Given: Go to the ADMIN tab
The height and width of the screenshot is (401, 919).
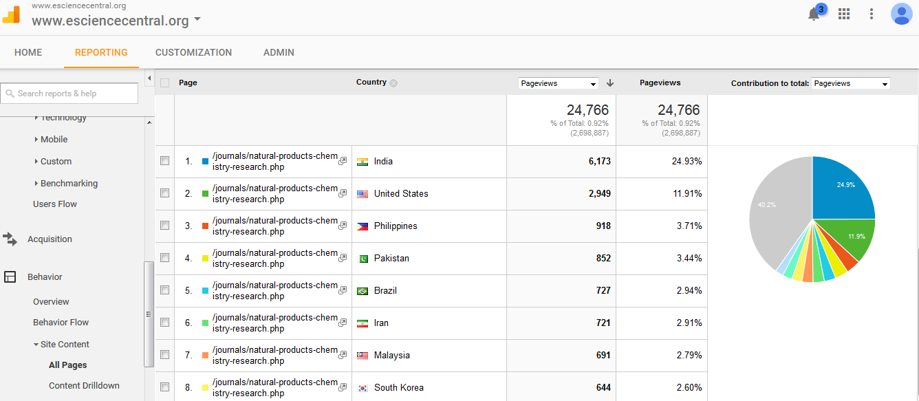Looking at the screenshot, I should click(x=279, y=52).
